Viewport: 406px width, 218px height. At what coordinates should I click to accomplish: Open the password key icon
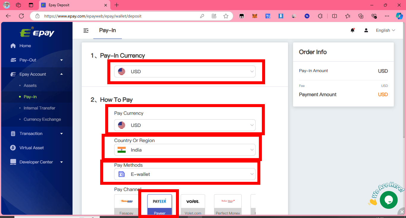coord(202,16)
